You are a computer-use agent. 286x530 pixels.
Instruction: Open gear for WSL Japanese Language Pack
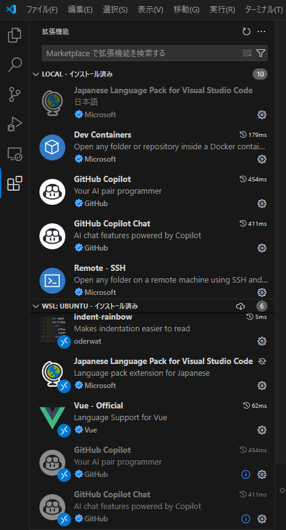point(262,386)
